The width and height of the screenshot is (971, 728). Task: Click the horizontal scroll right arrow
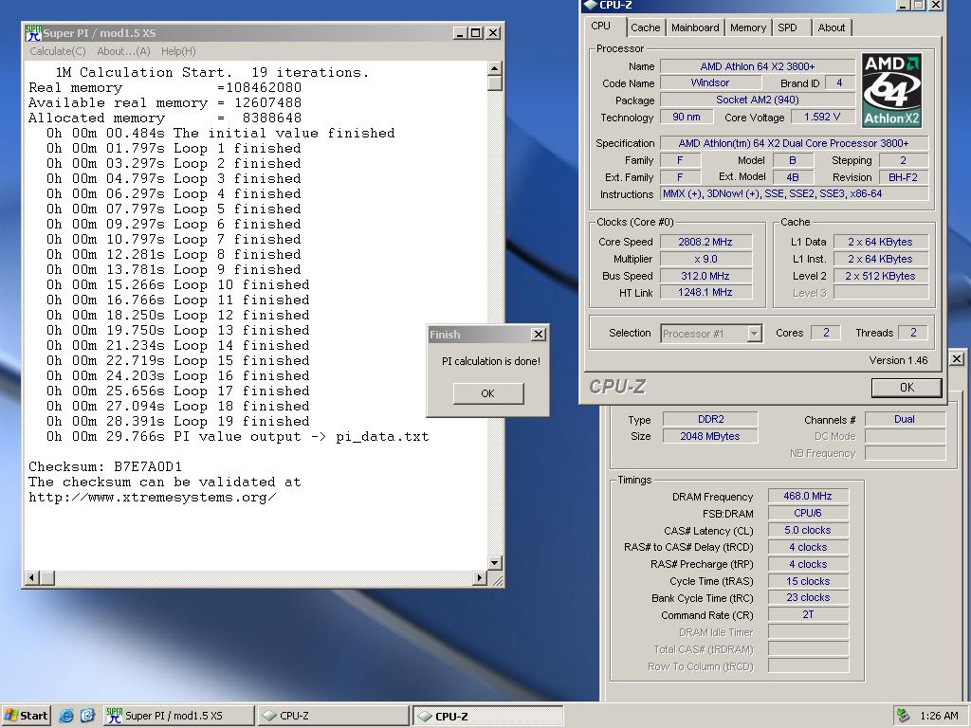[x=479, y=577]
